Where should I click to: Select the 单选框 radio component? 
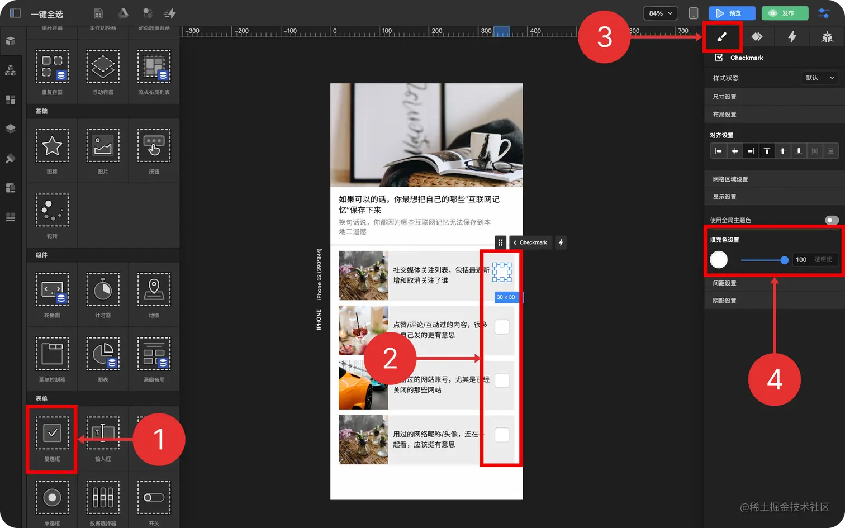(52, 502)
